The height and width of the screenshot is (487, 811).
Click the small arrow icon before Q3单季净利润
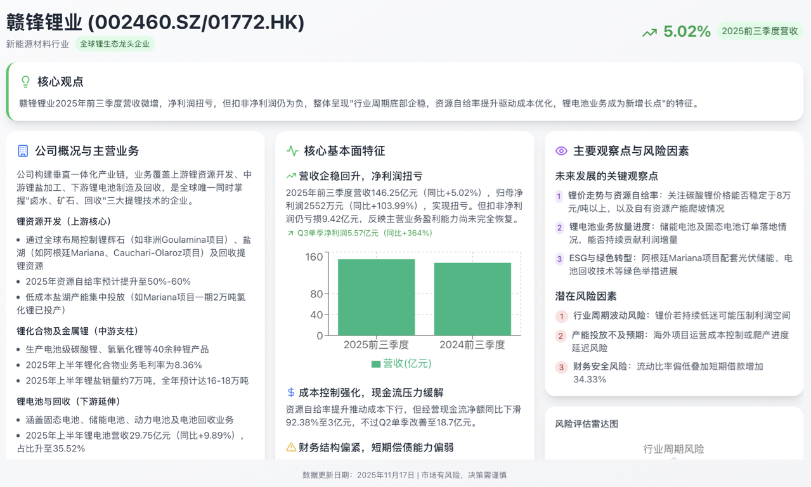tap(290, 233)
